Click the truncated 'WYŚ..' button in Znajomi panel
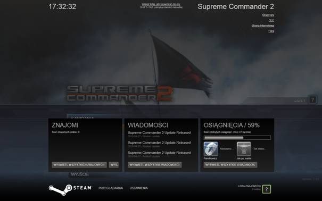 pos(114,165)
